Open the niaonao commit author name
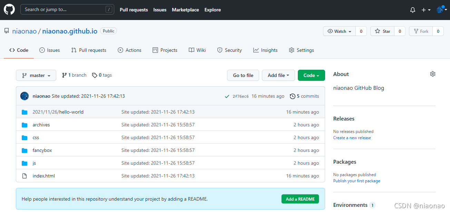Image resolution: width=450 pixels, height=212 pixels. click(41, 96)
